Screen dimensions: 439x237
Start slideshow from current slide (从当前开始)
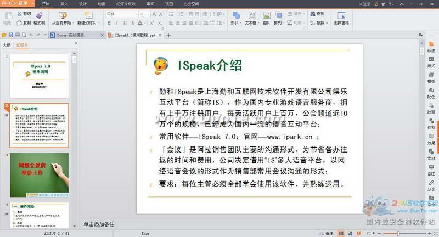tap(63, 18)
